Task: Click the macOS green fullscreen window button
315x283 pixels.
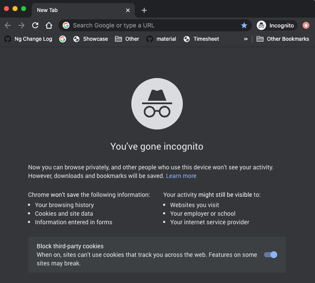Action: (24, 9)
